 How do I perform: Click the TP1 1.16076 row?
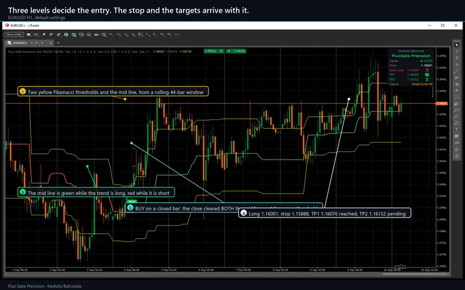click(x=411, y=75)
